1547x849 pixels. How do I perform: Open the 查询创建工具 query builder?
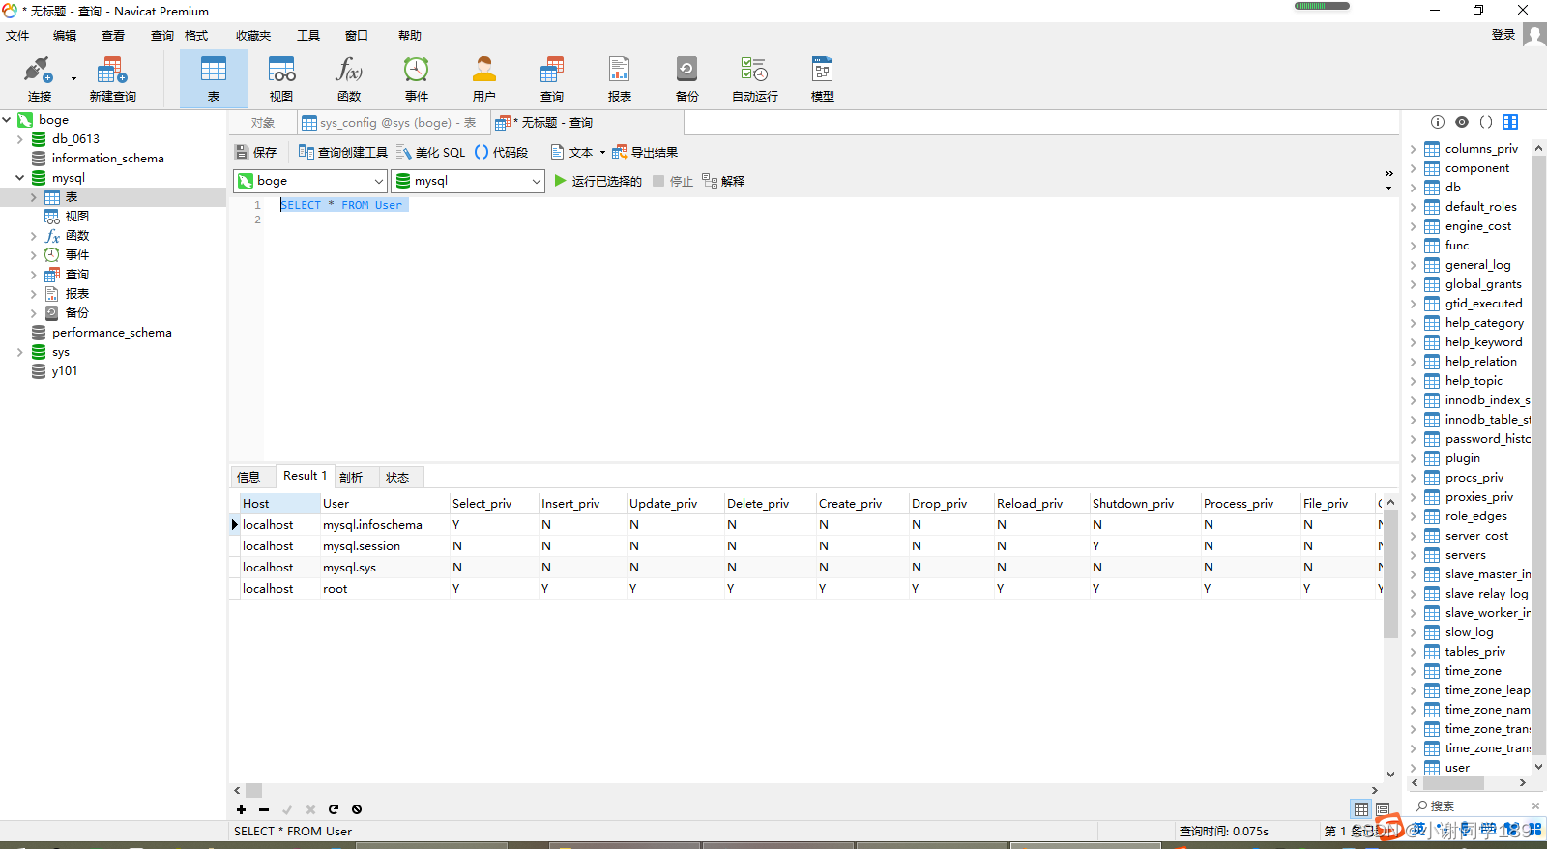pos(343,153)
